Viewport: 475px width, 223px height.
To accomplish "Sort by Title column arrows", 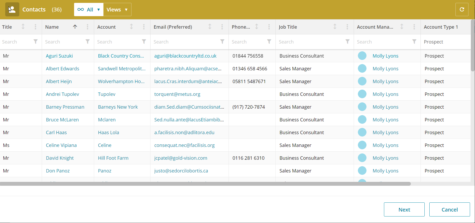I will [x=23, y=27].
